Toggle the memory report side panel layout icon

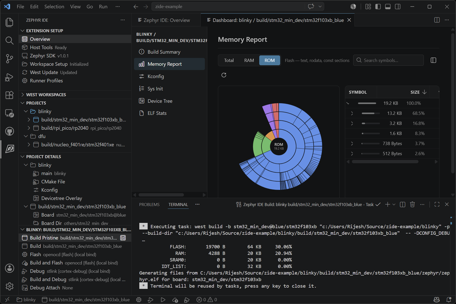[x=433, y=60]
